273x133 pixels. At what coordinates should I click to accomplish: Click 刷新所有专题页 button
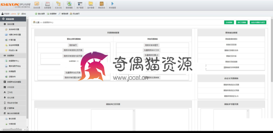[x=152, y=45]
